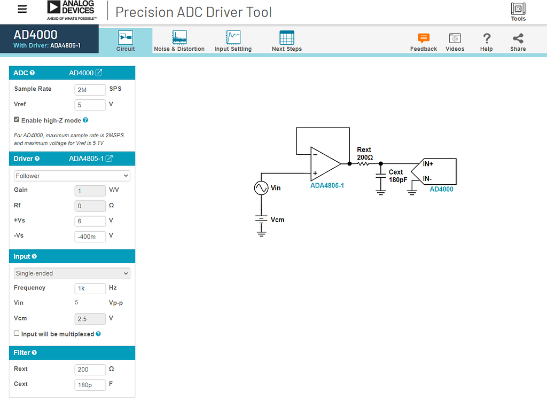Open the Noise & Distortion view
This screenshot has width=547, height=401.
coord(179,40)
